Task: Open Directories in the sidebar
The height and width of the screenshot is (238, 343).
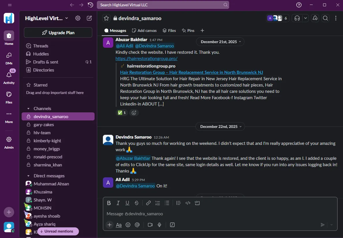Action: tap(58, 70)
